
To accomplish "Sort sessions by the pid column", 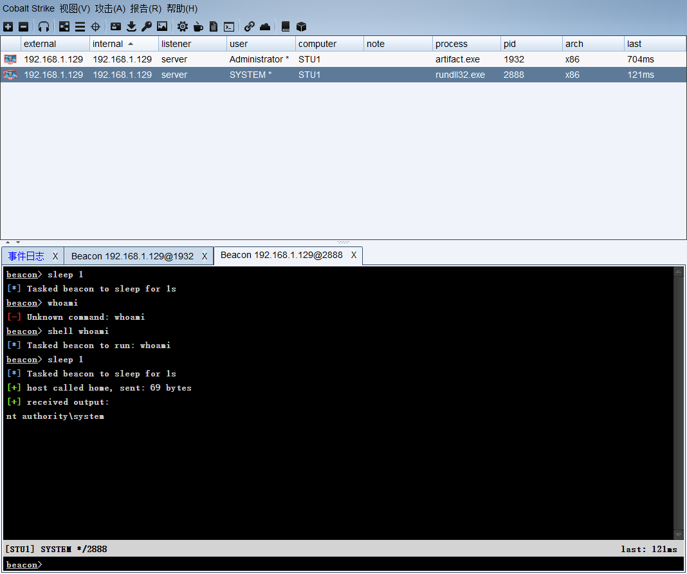I will coord(531,44).
